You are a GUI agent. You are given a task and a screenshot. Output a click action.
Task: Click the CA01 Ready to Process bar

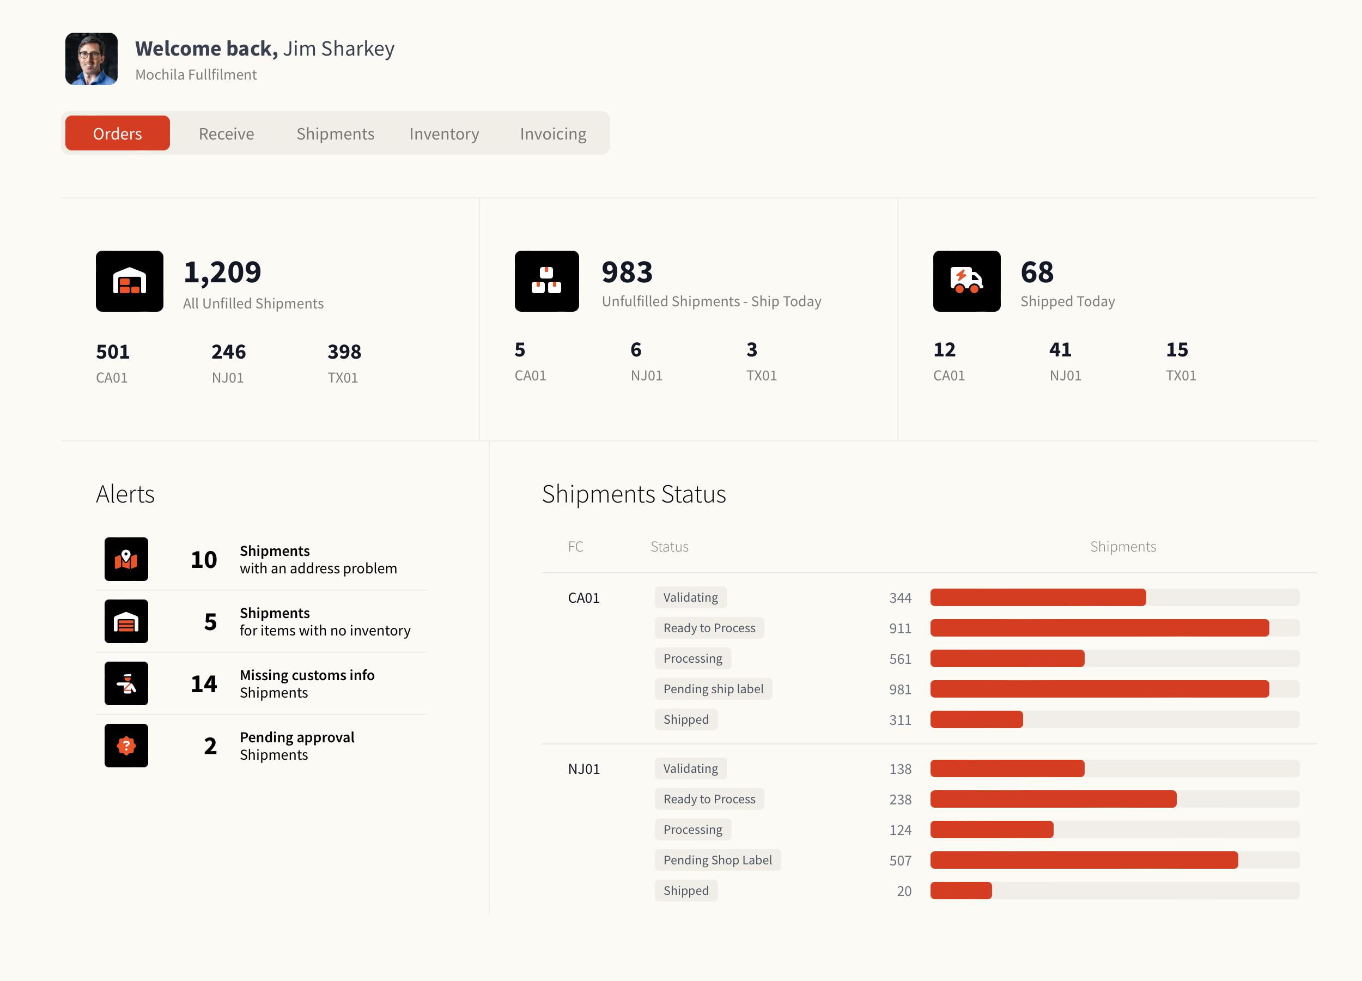click(1099, 628)
